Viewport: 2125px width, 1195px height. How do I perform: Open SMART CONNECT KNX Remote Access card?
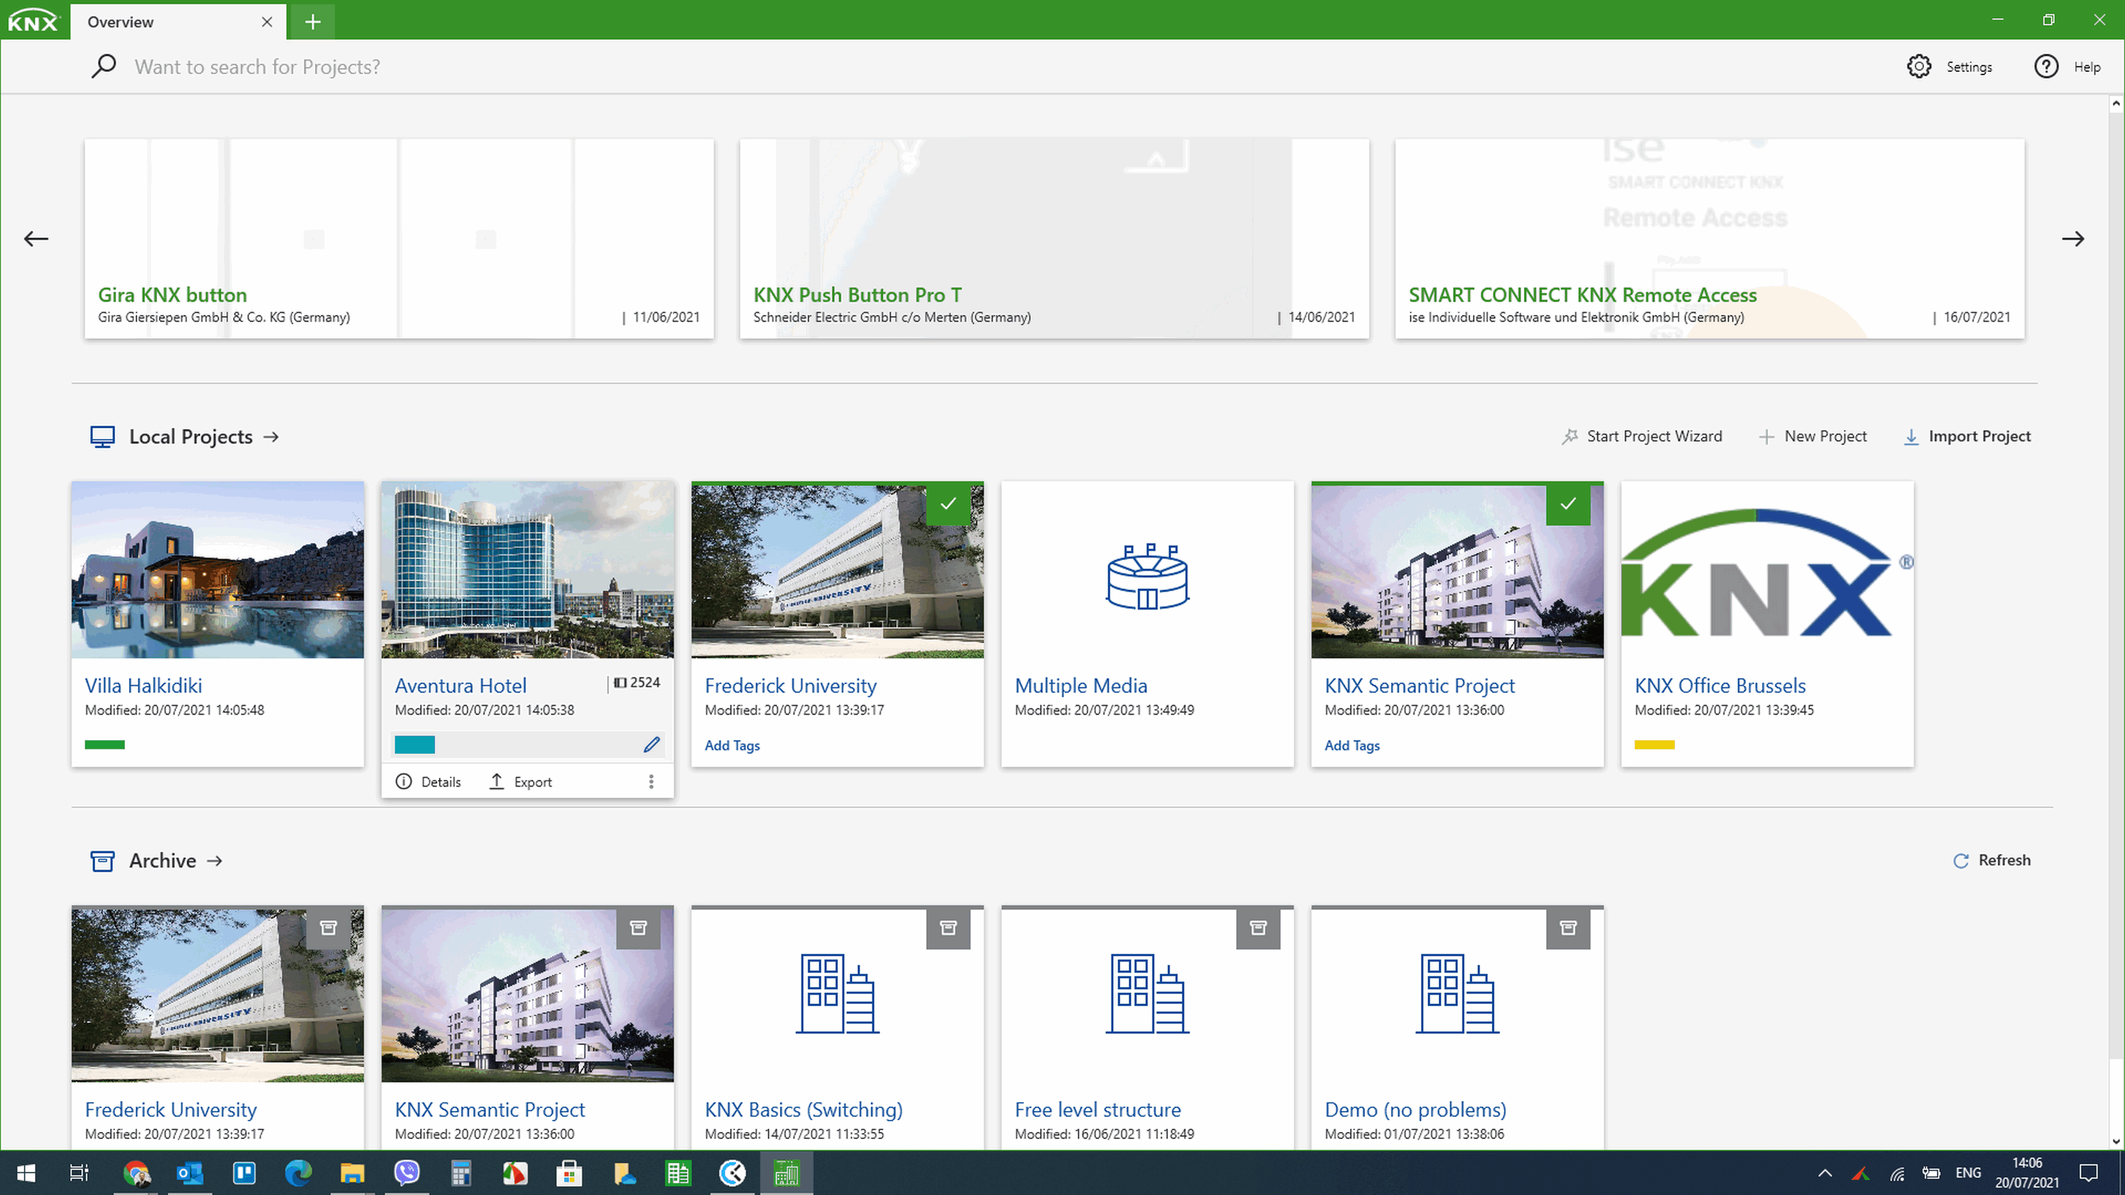[x=1709, y=238]
